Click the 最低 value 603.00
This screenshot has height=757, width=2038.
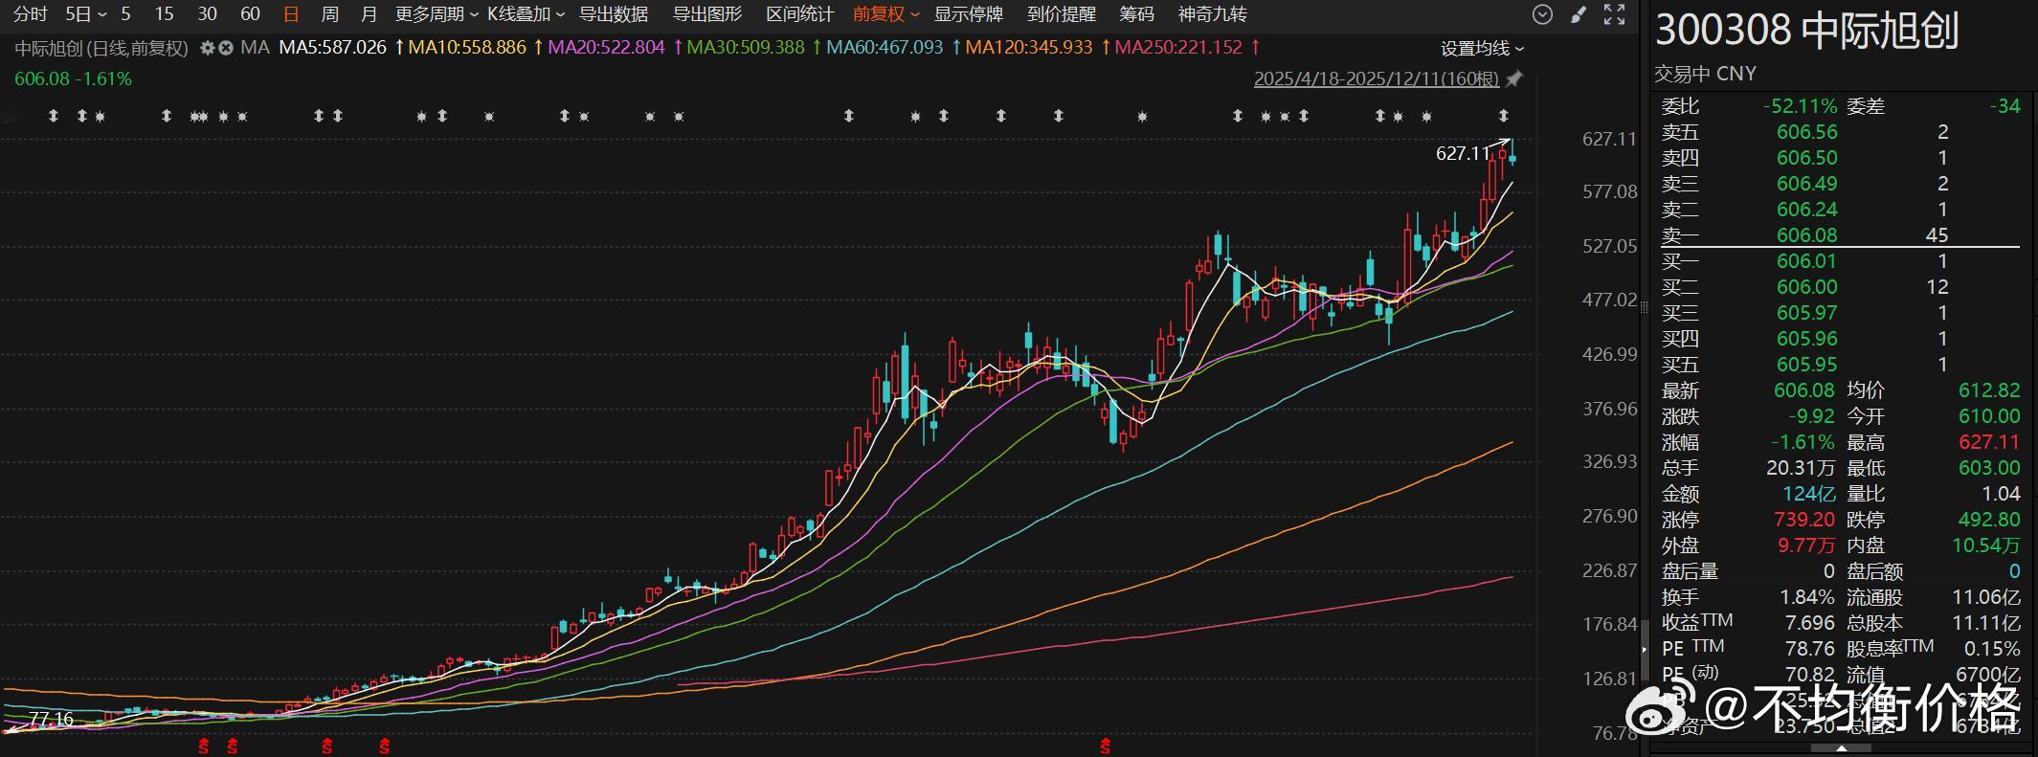[x=1989, y=468]
